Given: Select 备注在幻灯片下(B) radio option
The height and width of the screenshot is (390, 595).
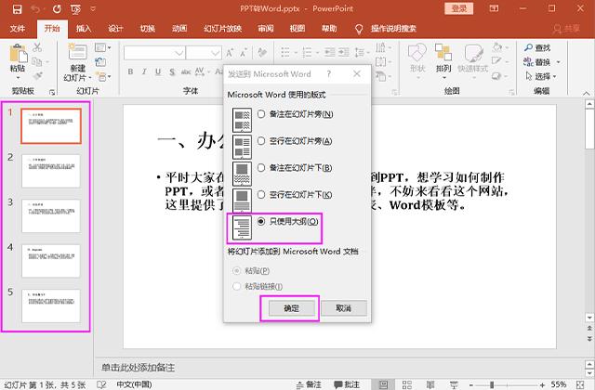Looking at the screenshot, I should click(261, 167).
